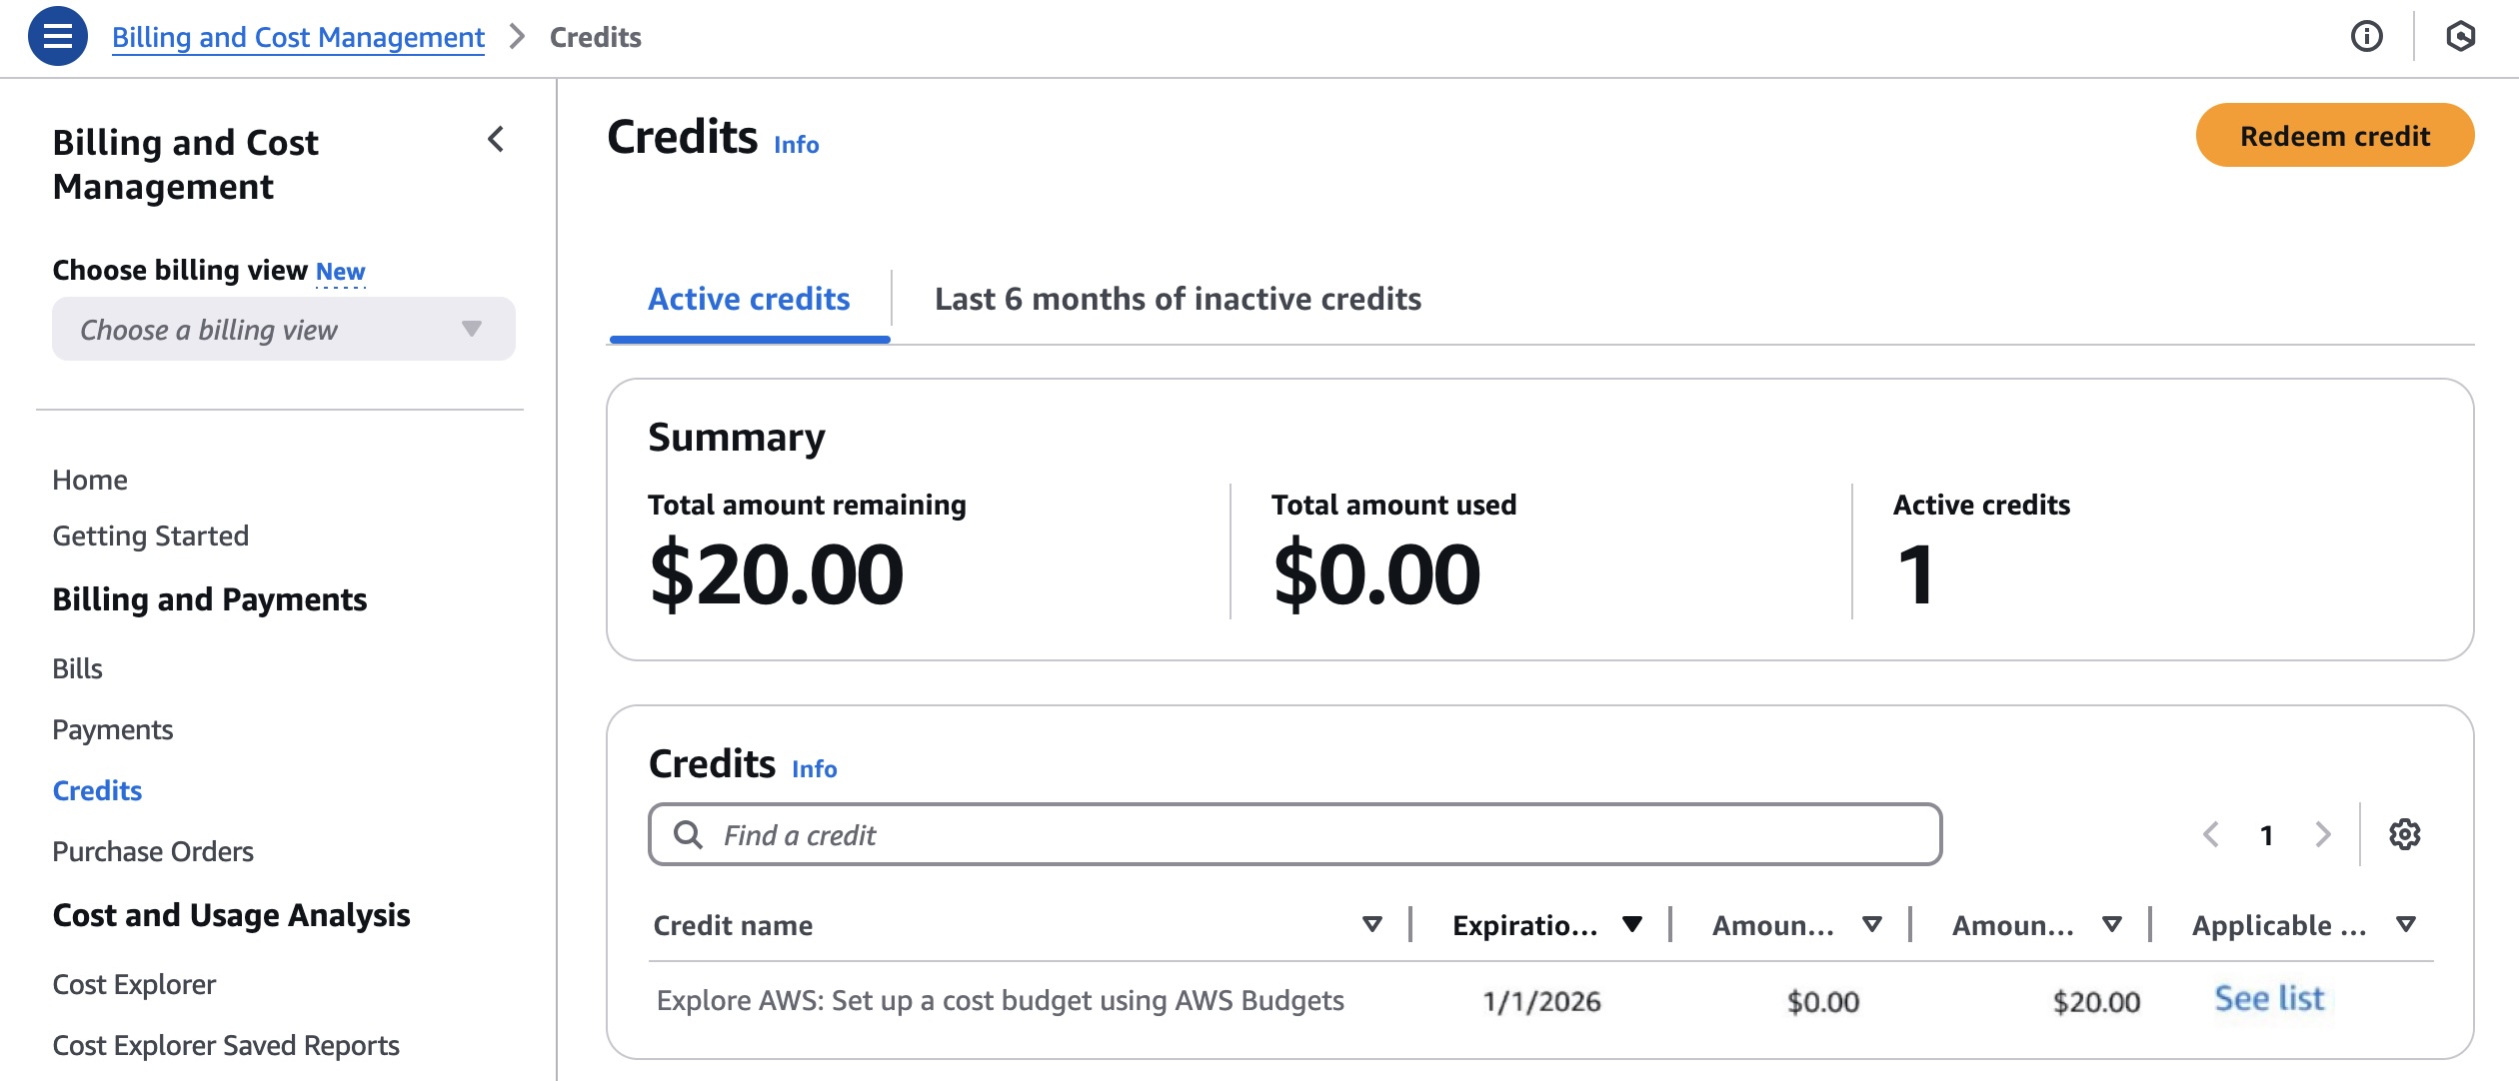Open the hamburger navigation menu
This screenshot has width=2519, height=1081.
coord(58,37)
